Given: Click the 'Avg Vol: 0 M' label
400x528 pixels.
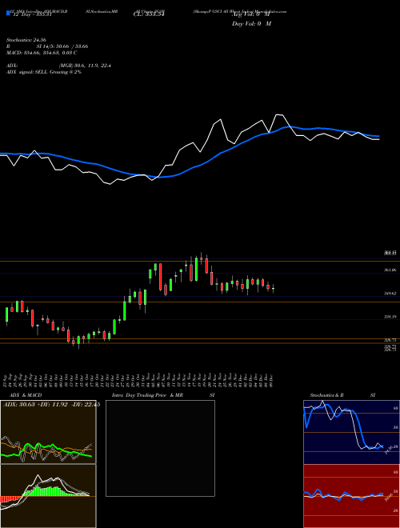Looking at the screenshot, I should pyautogui.click(x=252, y=14).
